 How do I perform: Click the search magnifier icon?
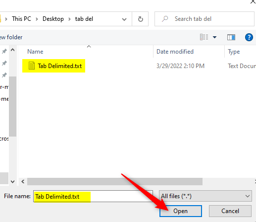coord(165,19)
